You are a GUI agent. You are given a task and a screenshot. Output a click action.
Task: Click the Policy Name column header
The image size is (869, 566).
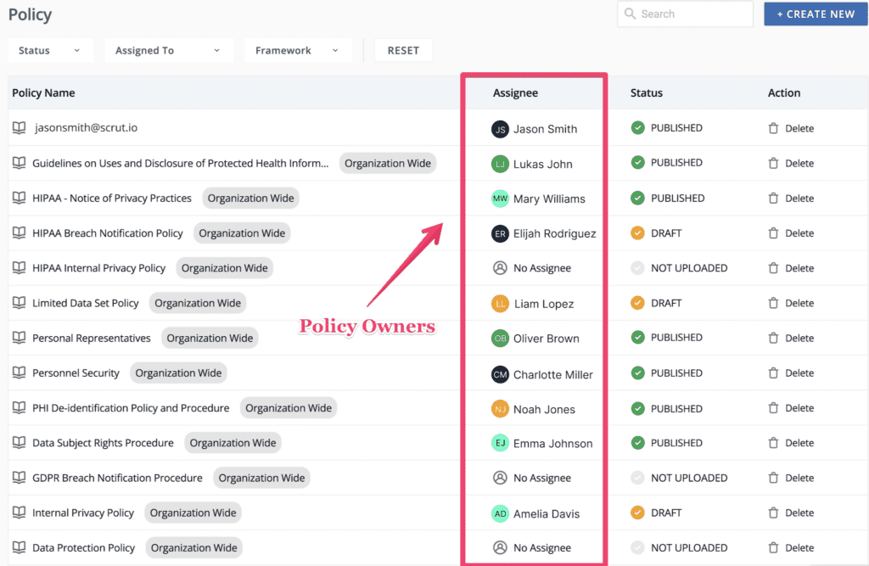(43, 92)
